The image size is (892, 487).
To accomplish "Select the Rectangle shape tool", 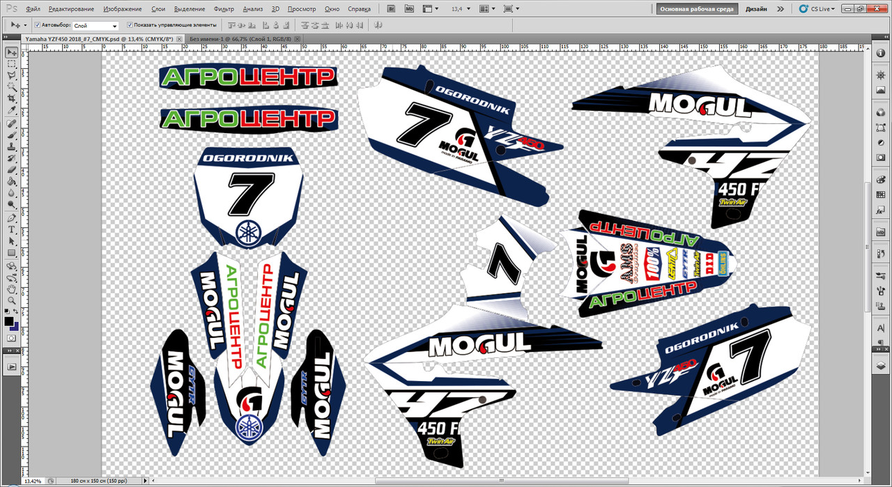I will (12, 252).
